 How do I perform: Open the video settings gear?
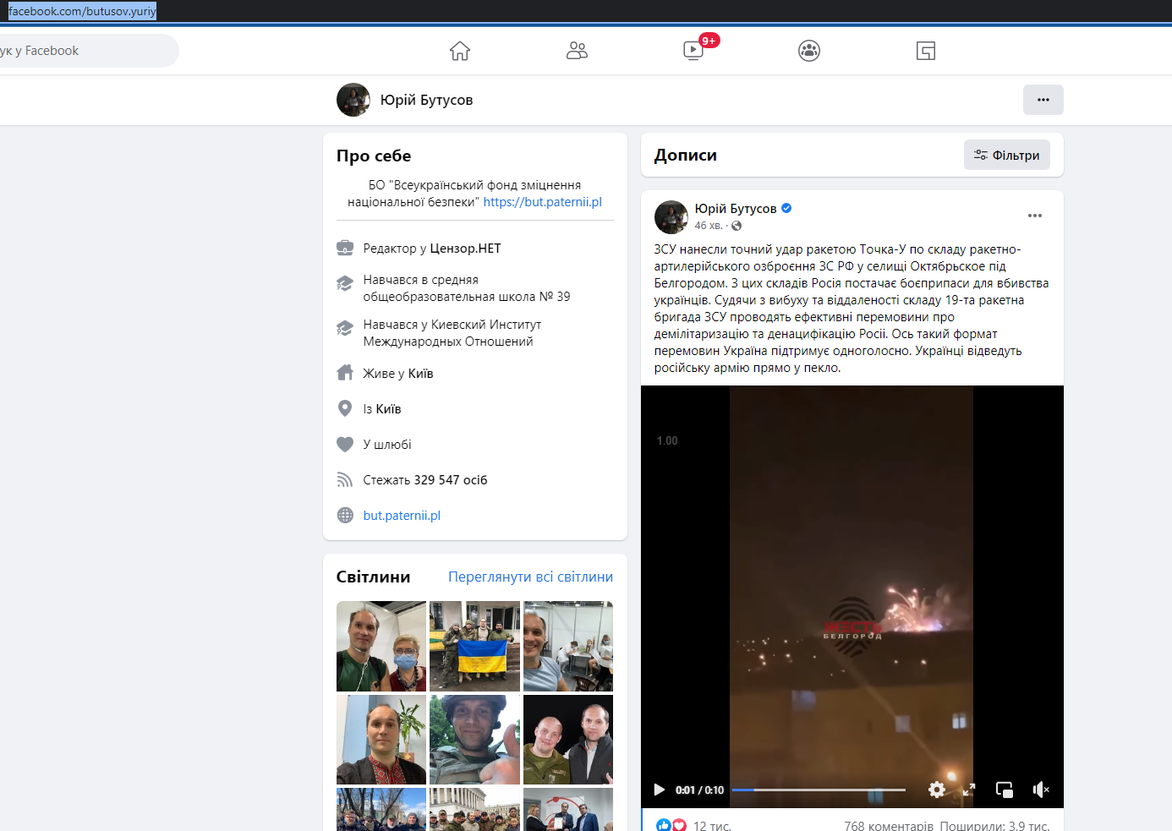point(937,790)
